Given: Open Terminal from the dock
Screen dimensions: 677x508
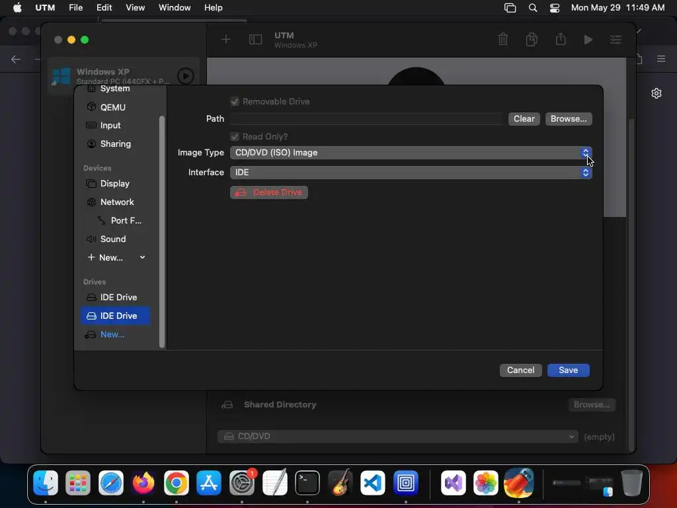Looking at the screenshot, I should point(307,482).
